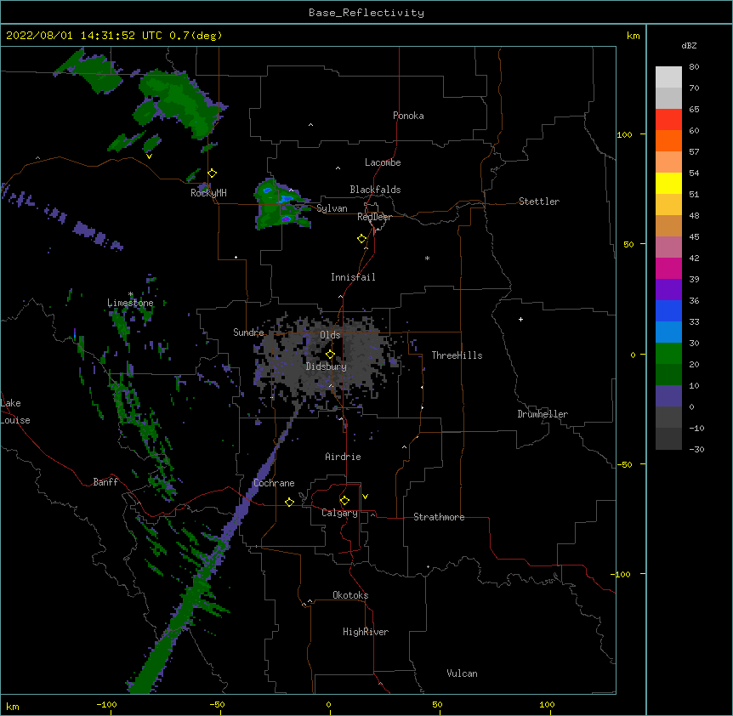The width and height of the screenshot is (733, 716).
Task: Click the Blackfalds label
Action: point(375,190)
